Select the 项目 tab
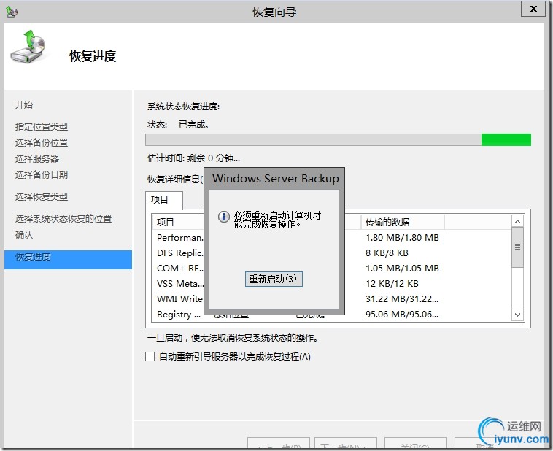Image resolution: width=553 pixels, height=451 pixels. 164,200
